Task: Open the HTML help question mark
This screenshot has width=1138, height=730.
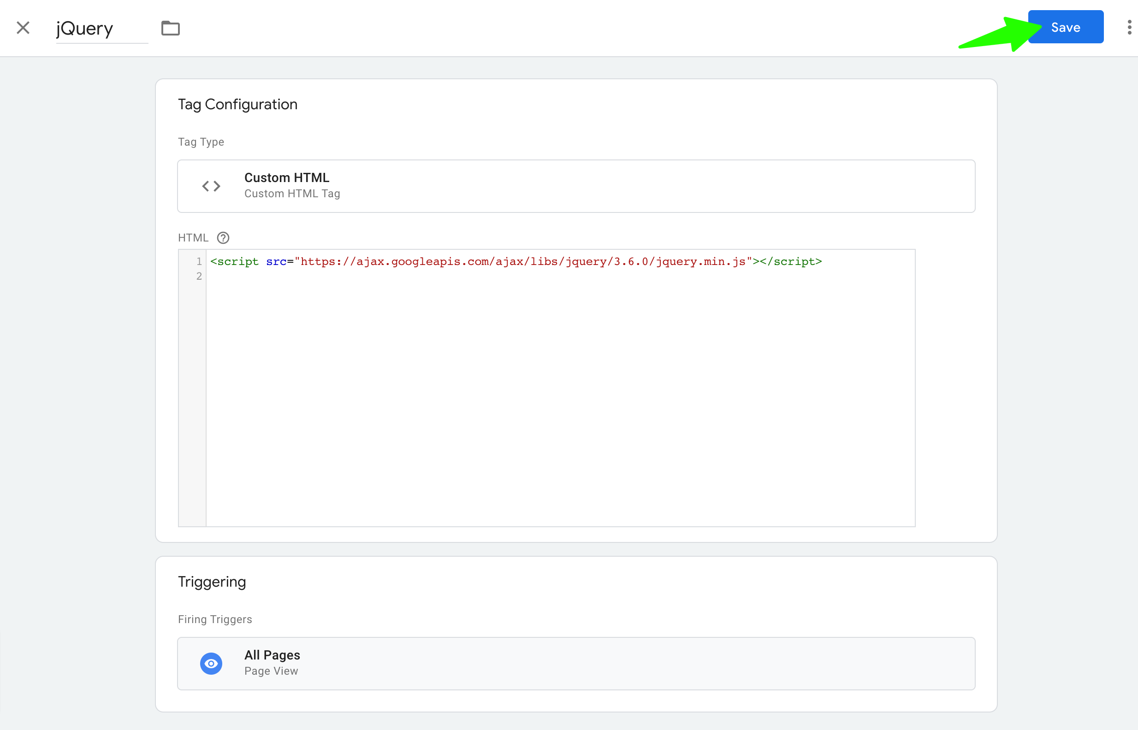Action: (x=223, y=238)
